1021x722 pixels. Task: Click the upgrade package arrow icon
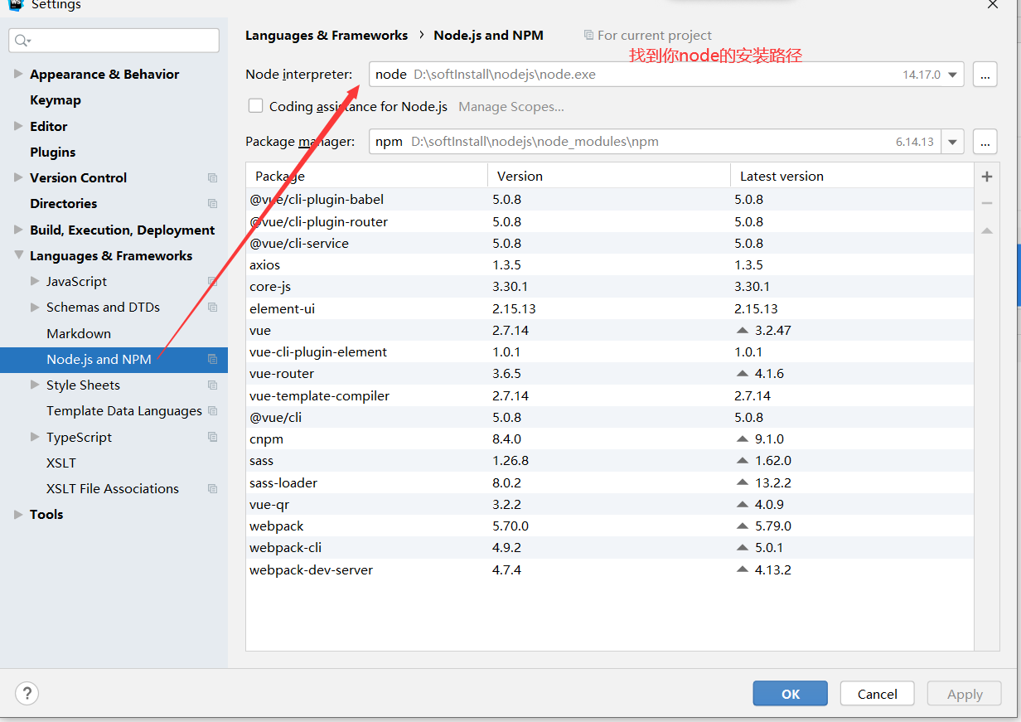tap(986, 230)
